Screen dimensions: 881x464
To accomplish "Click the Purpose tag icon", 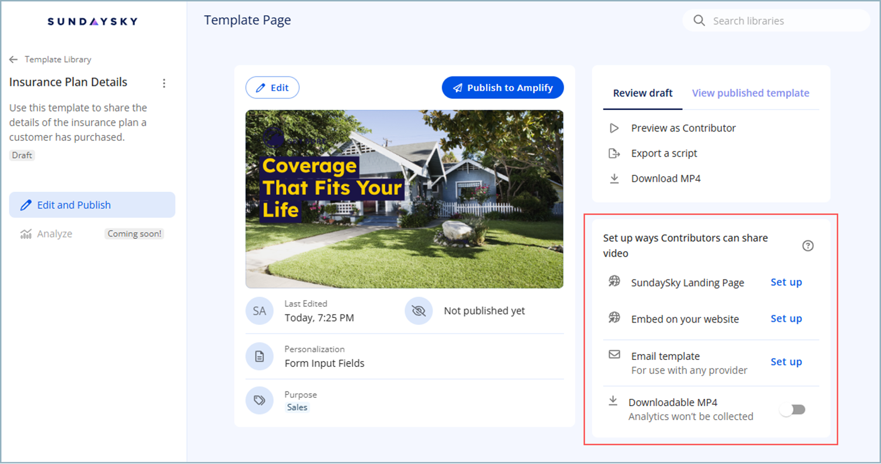I will (260, 401).
